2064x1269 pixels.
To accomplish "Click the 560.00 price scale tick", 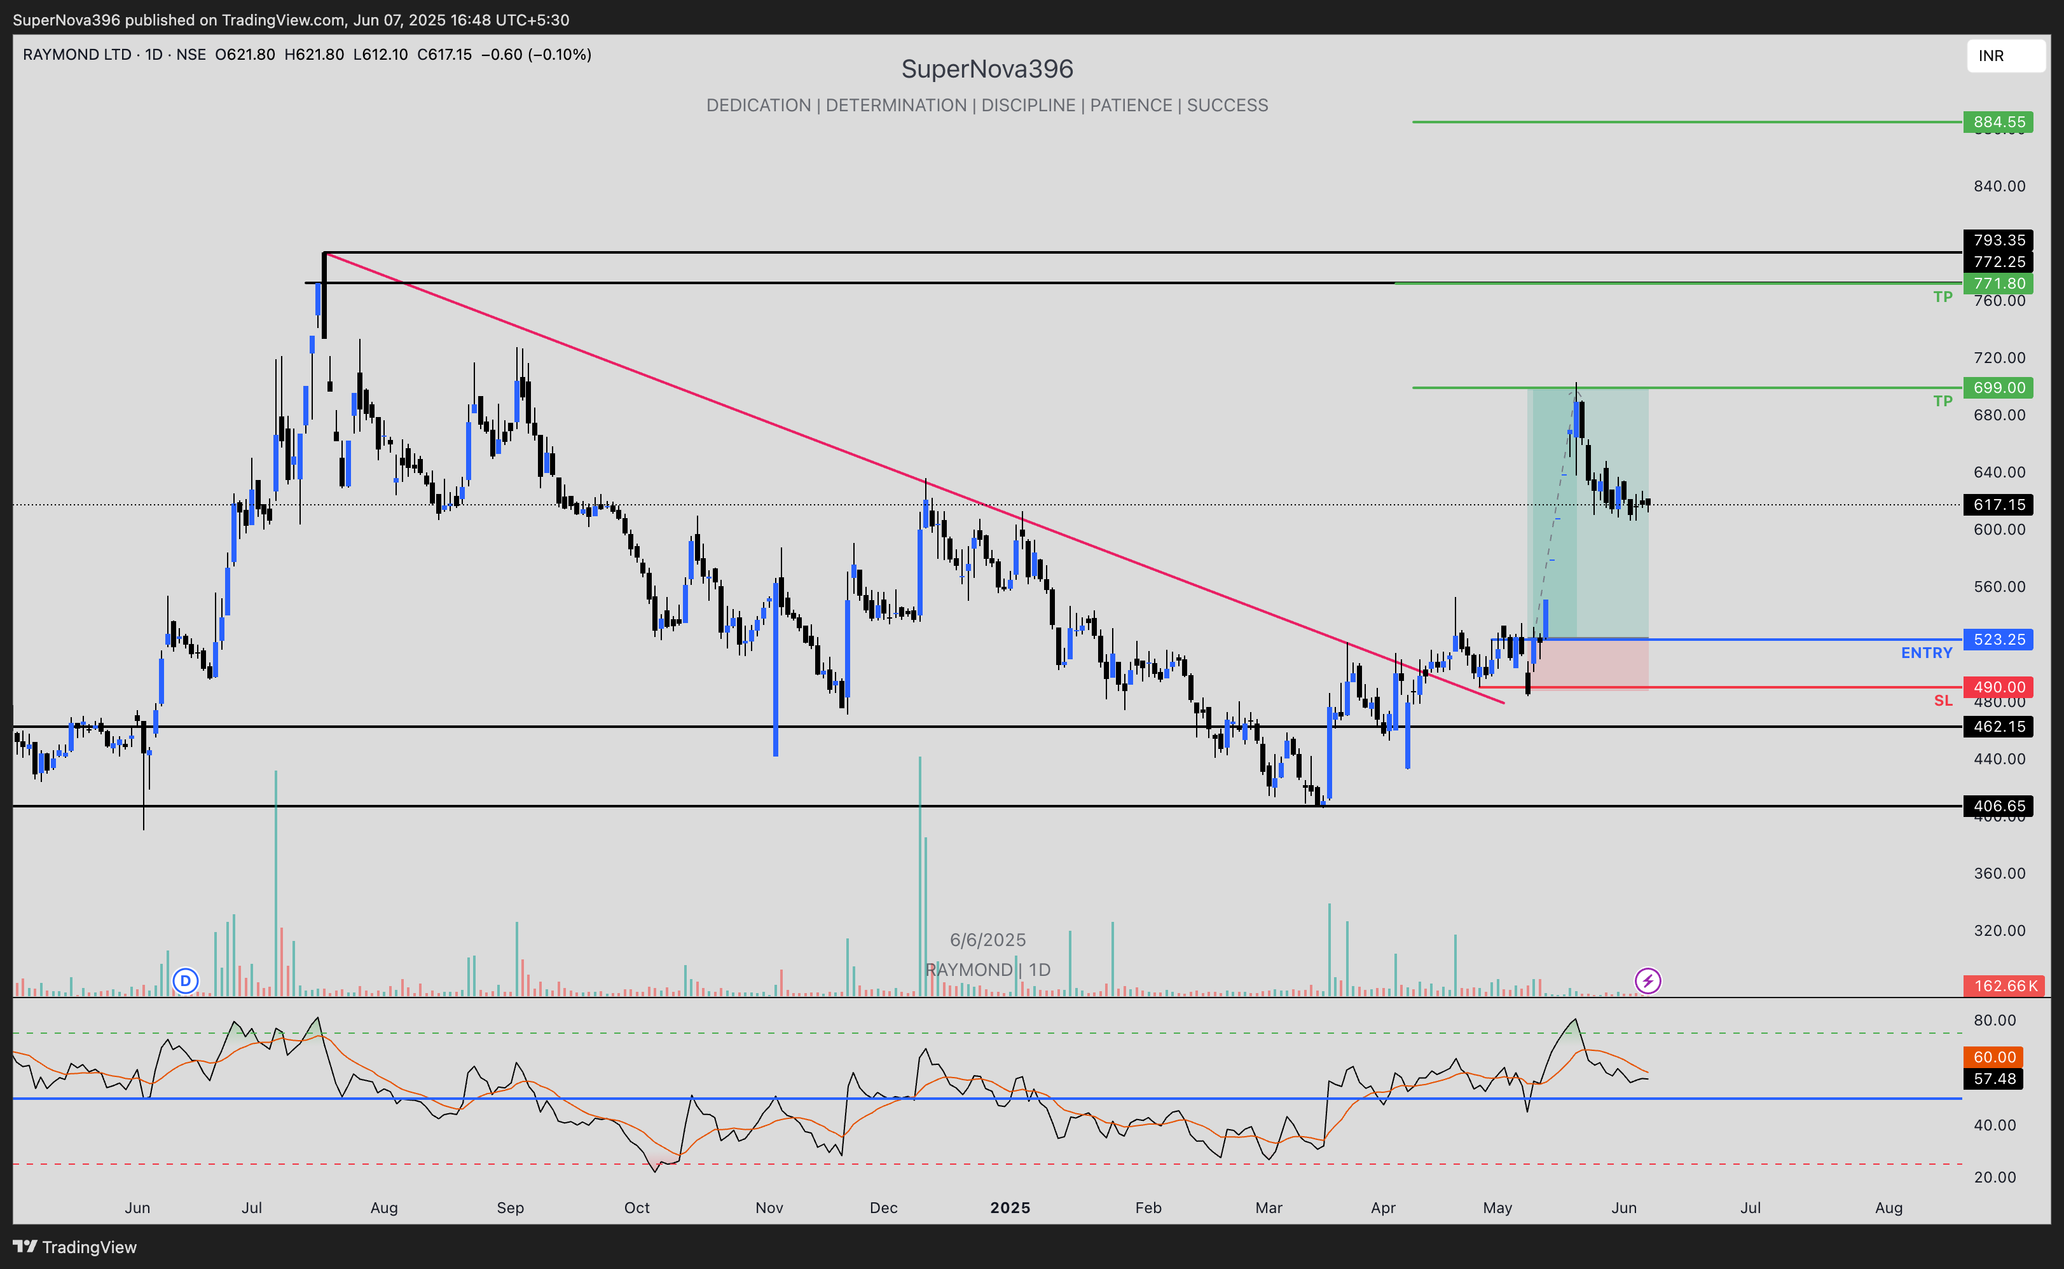I will click(1999, 587).
